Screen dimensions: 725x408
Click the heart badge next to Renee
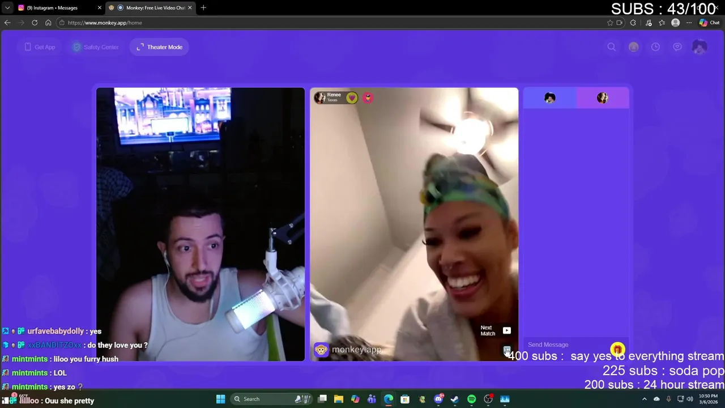click(352, 97)
